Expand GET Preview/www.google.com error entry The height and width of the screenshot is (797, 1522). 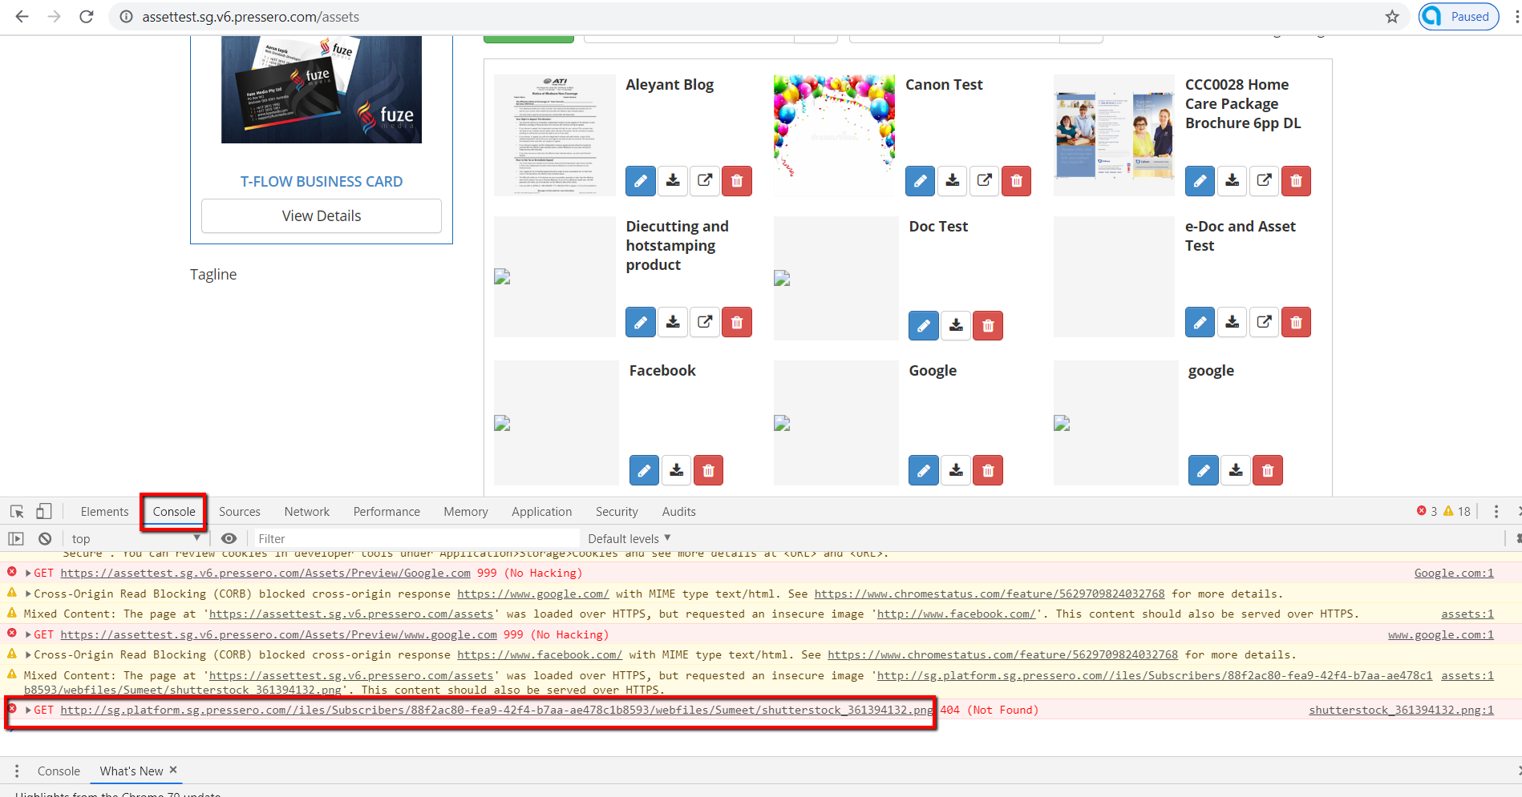pos(28,635)
